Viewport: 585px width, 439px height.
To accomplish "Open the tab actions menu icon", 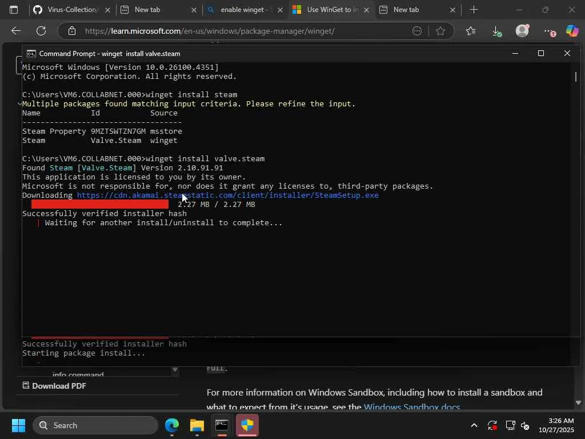I will click(x=14, y=10).
